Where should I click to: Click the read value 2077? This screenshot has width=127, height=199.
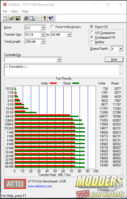(118, 89)
